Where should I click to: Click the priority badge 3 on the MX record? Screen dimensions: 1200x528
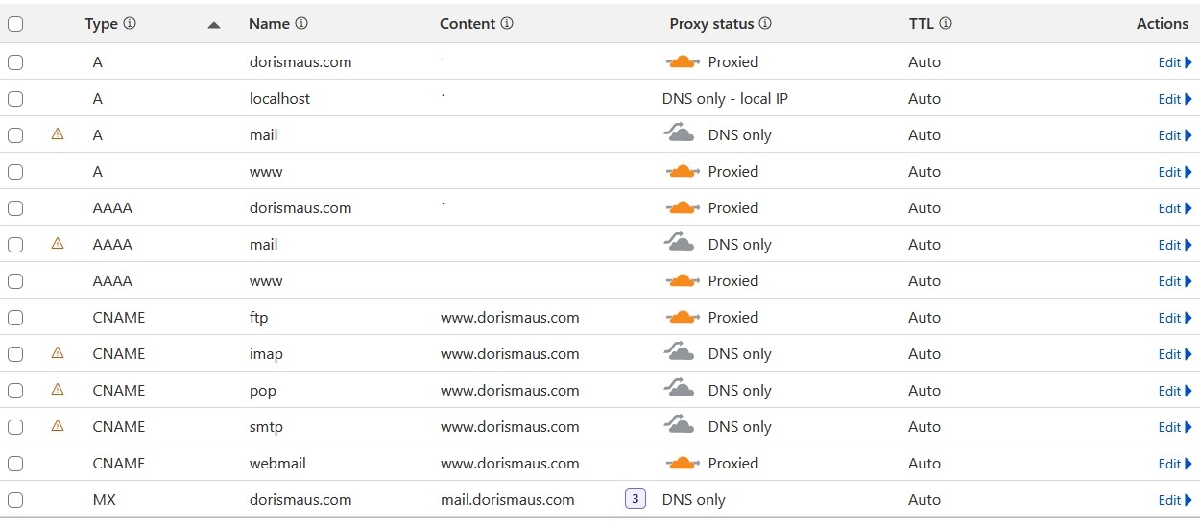click(x=635, y=499)
